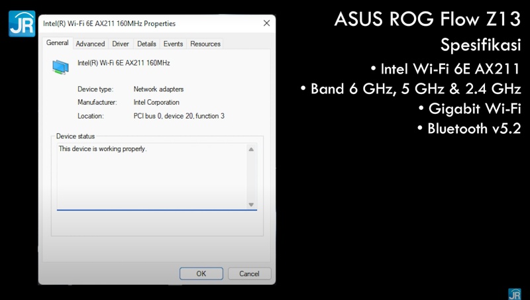This screenshot has height=300, width=530.
Task: Click the network adapter device icon
Action: (60, 66)
